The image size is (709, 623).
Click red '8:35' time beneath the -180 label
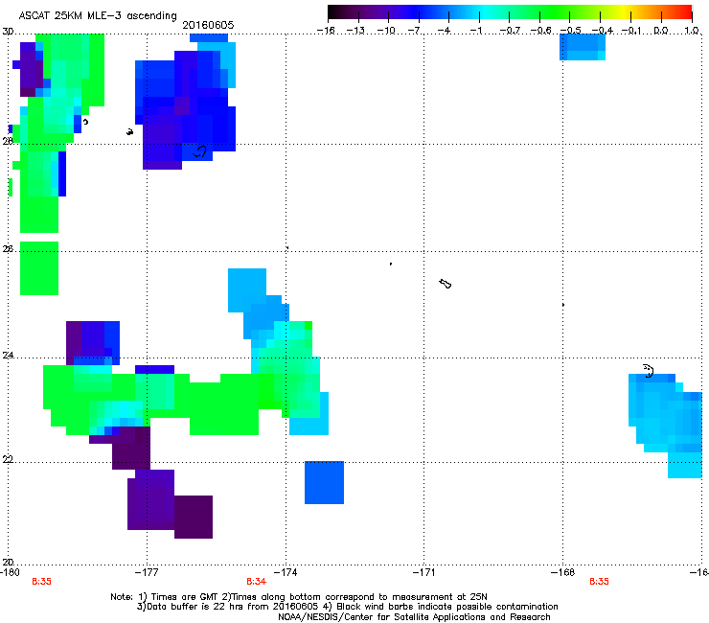pyautogui.click(x=41, y=582)
